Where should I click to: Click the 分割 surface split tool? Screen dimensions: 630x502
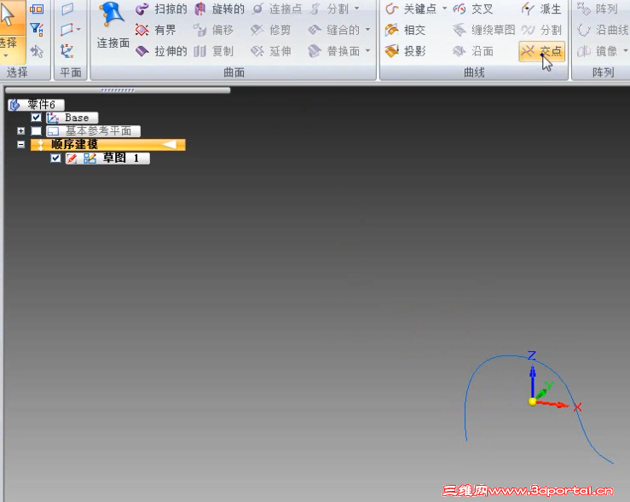click(x=329, y=9)
